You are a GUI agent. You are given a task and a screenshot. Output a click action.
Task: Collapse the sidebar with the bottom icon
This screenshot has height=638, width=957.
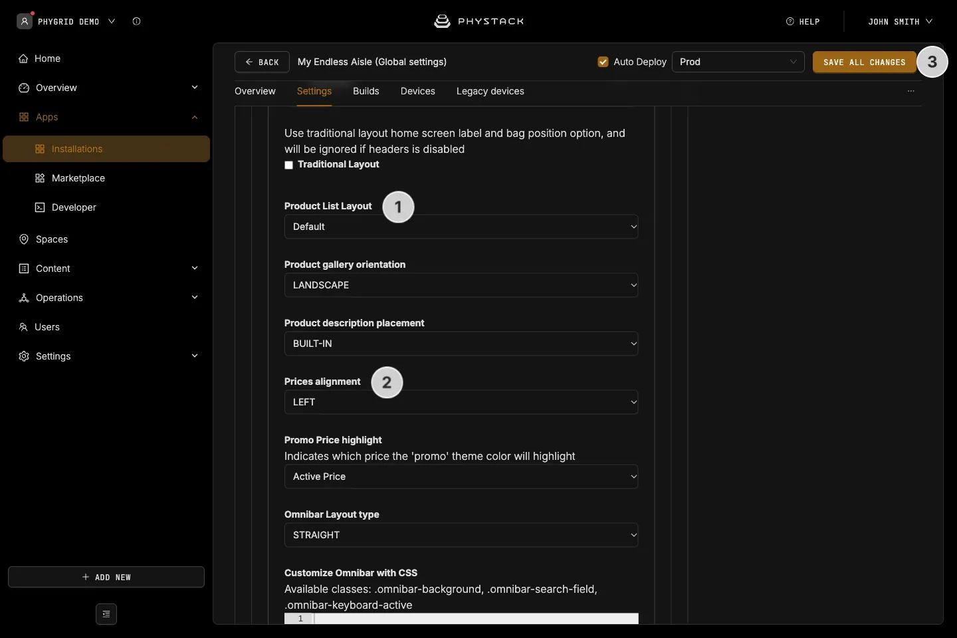106,614
